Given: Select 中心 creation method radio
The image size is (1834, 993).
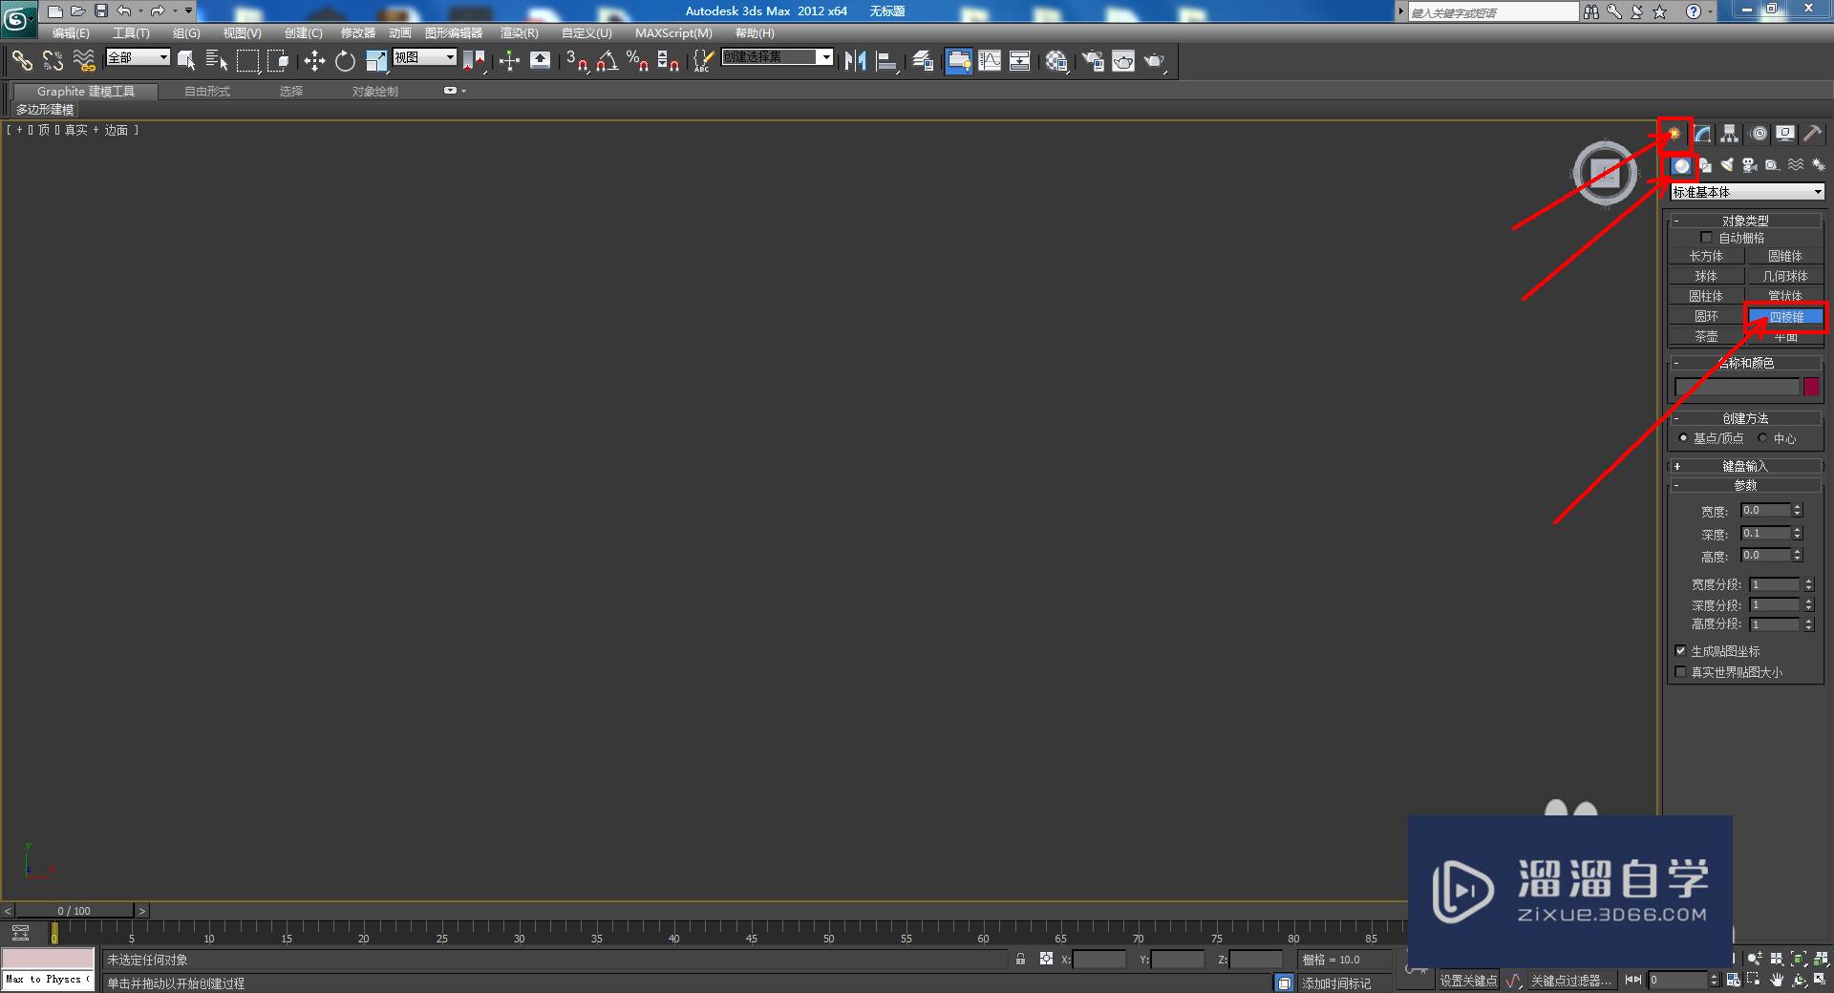Looking at the screenshot, I should [1763, 438].
